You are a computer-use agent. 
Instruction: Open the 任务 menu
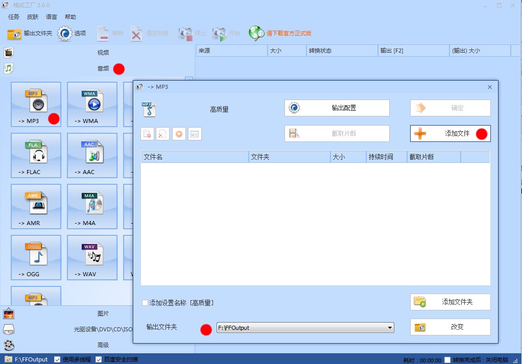(x=13, y=16)
